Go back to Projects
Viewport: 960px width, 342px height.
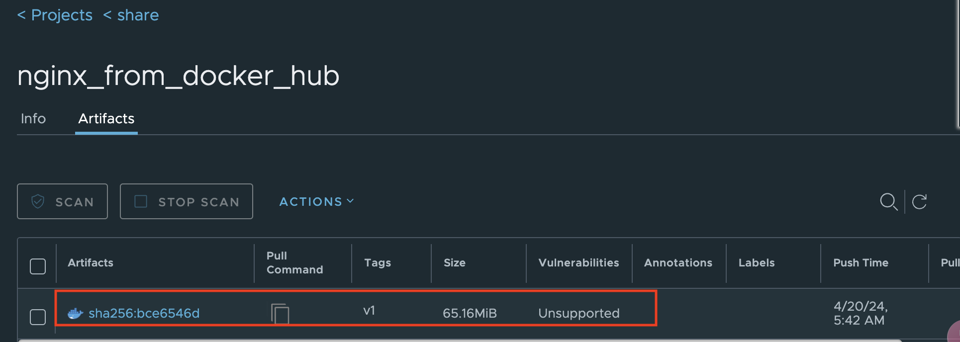pos(55,15)
